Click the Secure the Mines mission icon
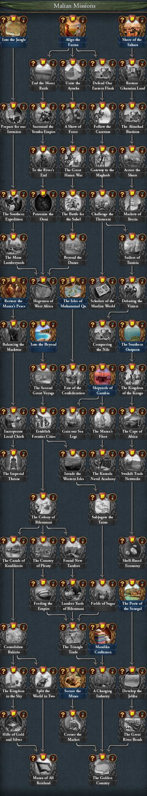Screen dimensions: 147x796 pos(73,678)
